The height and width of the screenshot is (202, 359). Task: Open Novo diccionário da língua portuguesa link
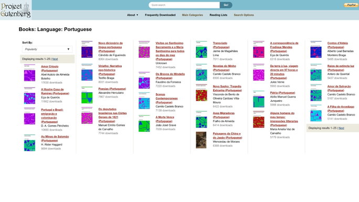click(x=110, y=47)
